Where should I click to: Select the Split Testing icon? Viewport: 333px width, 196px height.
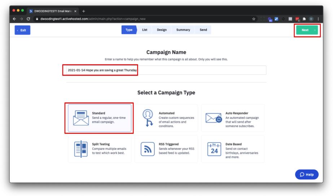pos(81,149)
